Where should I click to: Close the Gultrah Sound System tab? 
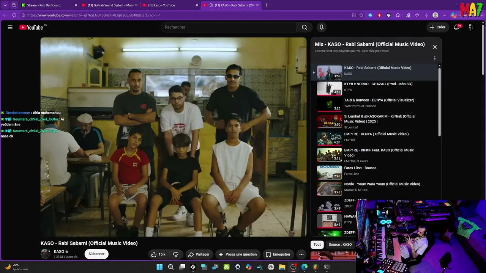pyautogui.click(x=136, y=5)
